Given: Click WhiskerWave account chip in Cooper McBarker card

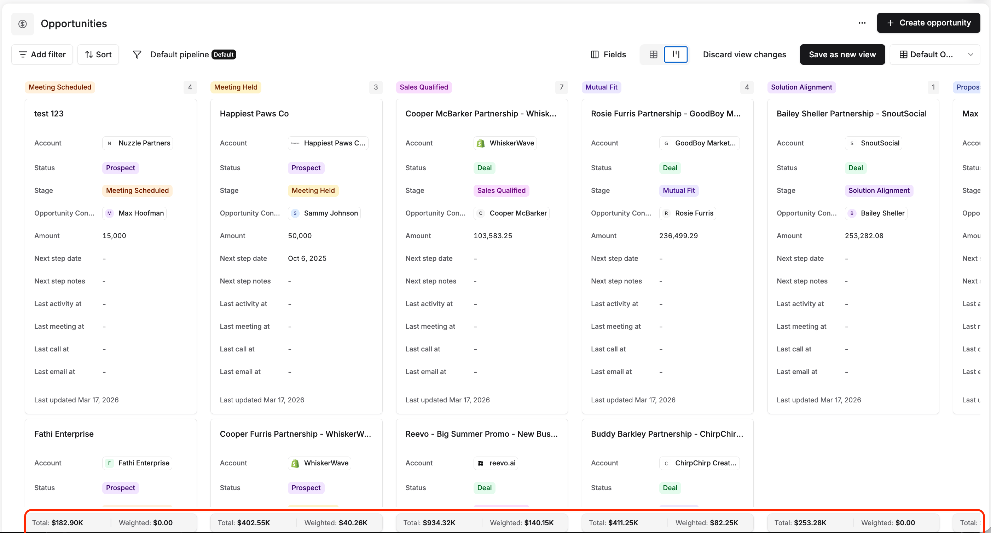Looking at the screenshot, I should [x=505, y=143].
